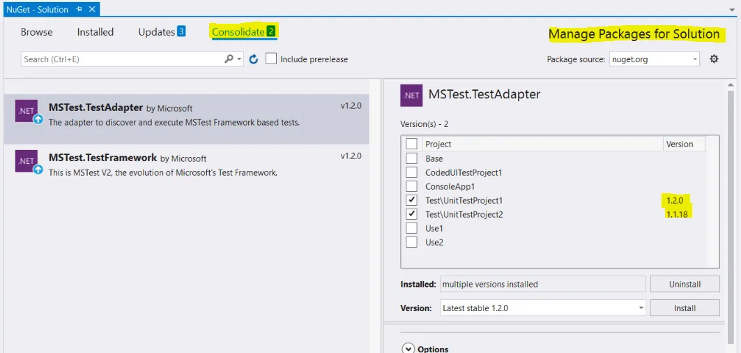This screenshot has height=353, width=741.
Task: Uncheck Test\UnitTestProject1 checkbox
Action: point(411,200)
